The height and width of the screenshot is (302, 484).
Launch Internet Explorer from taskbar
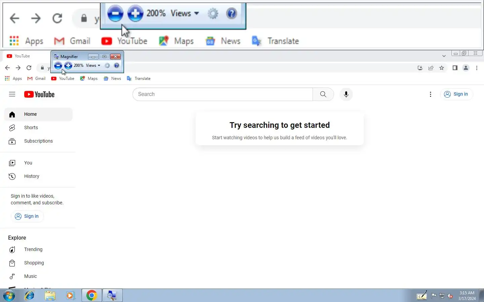[x=30, y=296]
